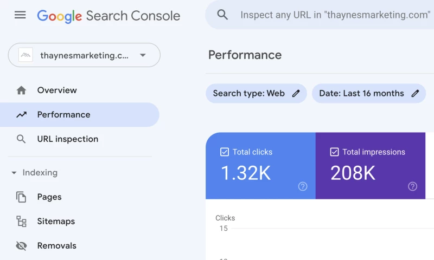Click the Clicks chart axis label

click(225, 218)
